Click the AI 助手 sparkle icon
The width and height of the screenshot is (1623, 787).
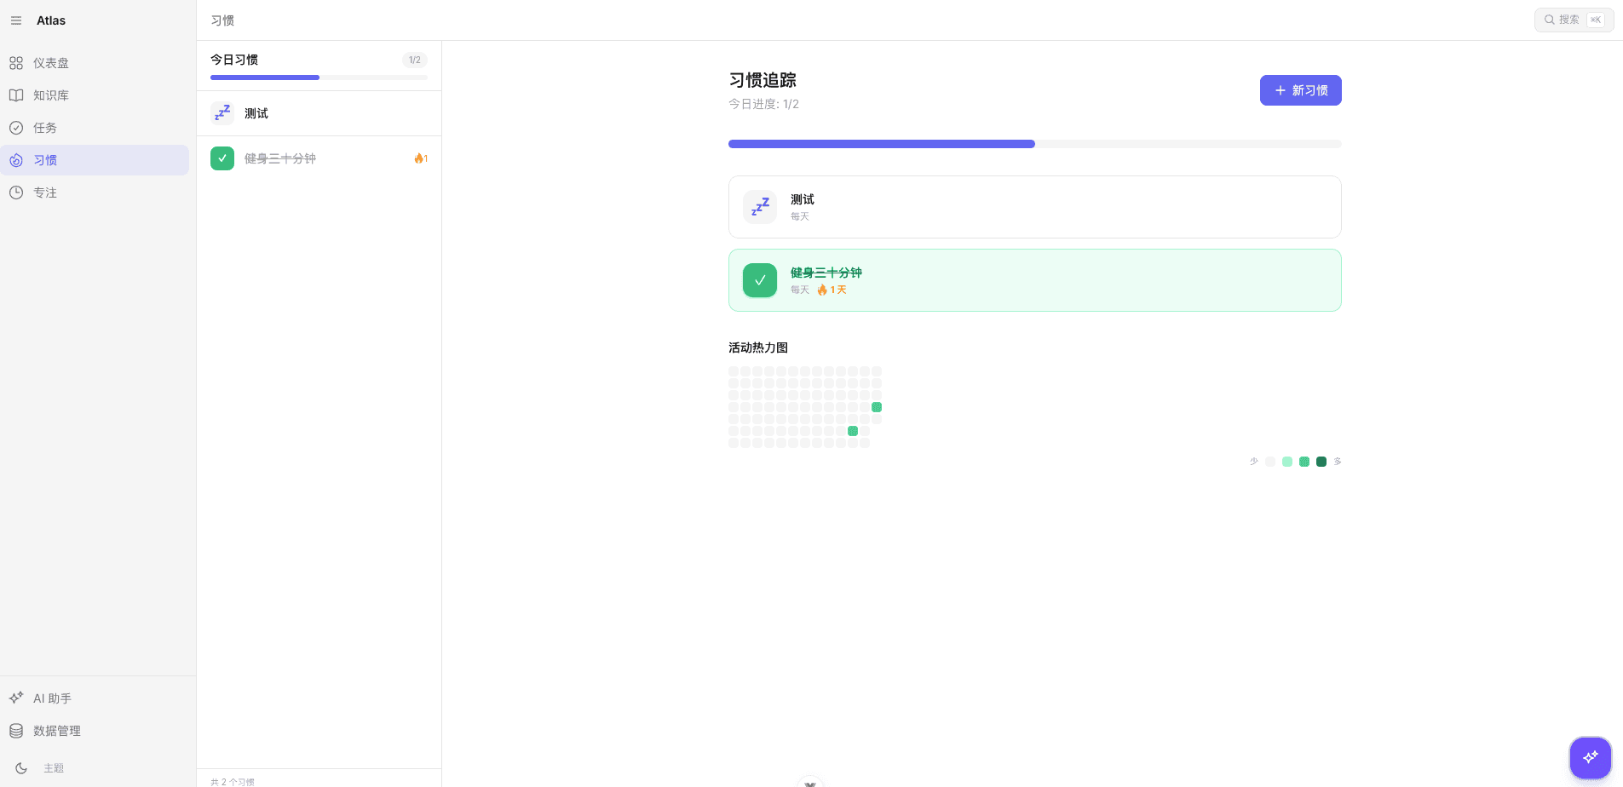[16, 698]
